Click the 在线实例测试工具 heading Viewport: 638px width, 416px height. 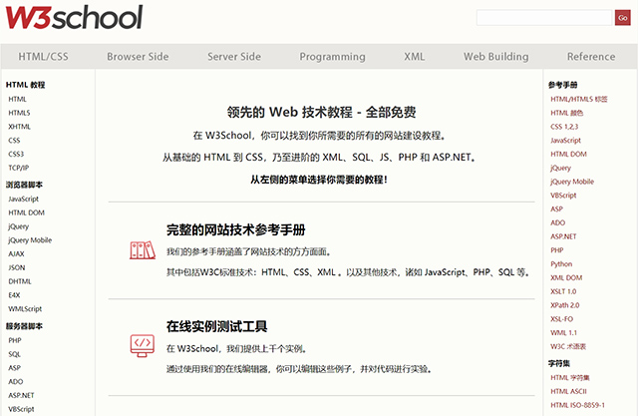click(x=216, y=326)
